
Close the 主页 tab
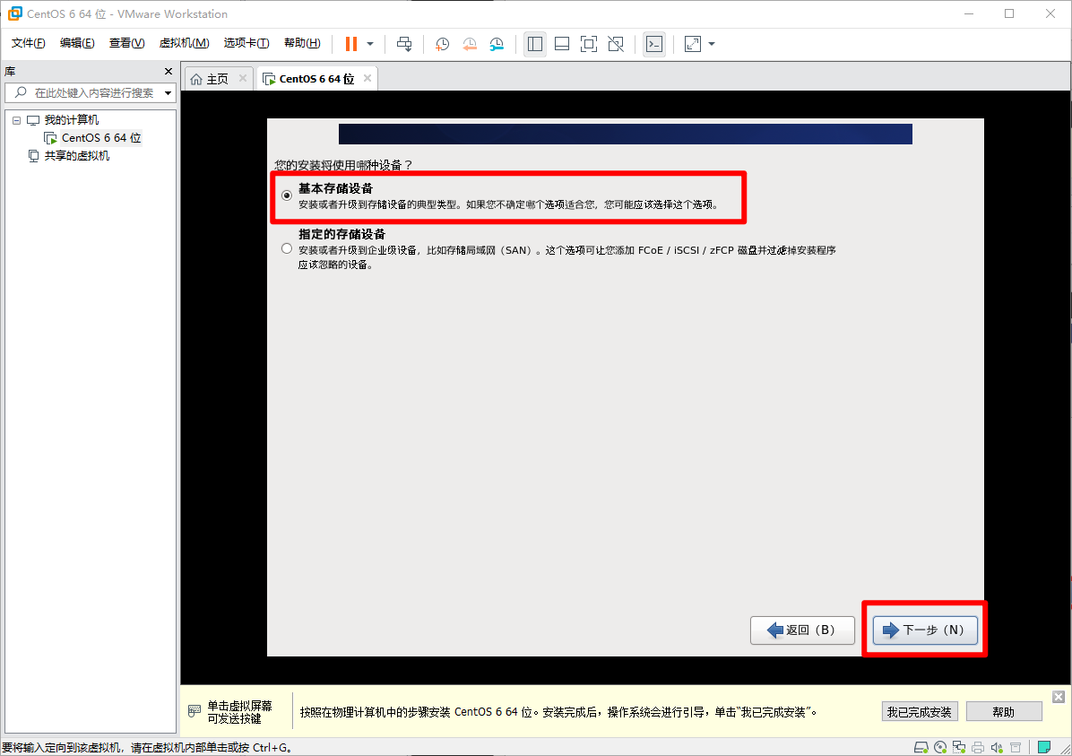pos(243,79)
